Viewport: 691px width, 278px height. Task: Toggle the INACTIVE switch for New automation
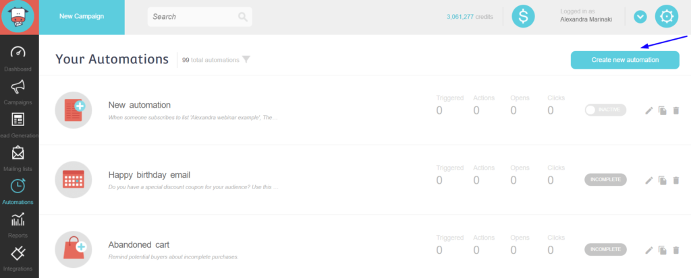pyautogui.click(x=605, y=110)
